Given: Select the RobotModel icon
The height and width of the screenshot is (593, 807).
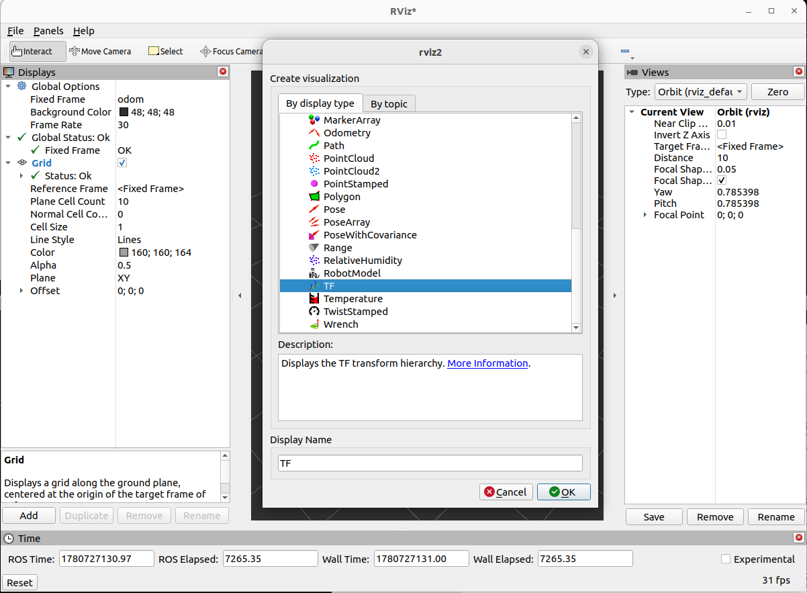Looking at the screenshot, I should (314, 273).
